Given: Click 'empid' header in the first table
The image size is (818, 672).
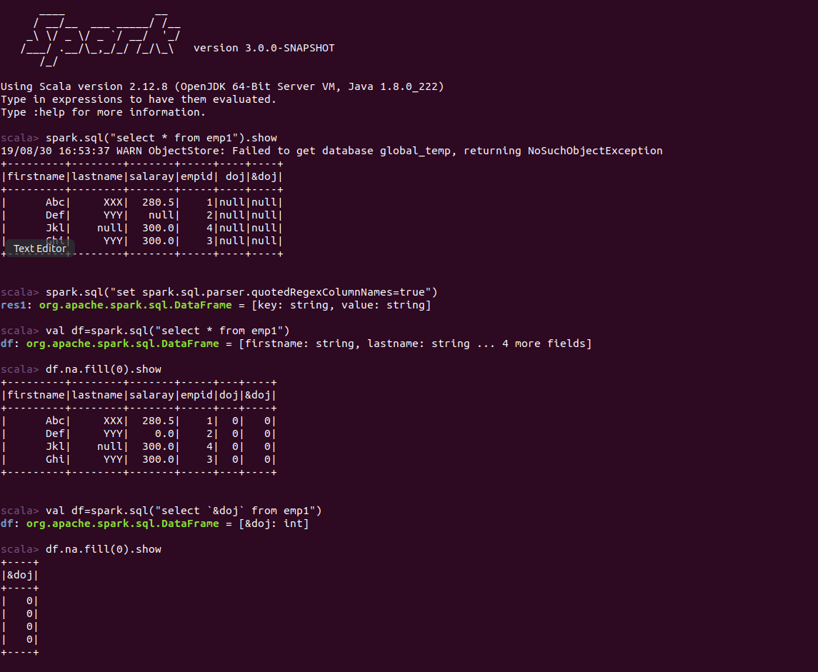Looking at the screenshot, I should coord(196,176).
